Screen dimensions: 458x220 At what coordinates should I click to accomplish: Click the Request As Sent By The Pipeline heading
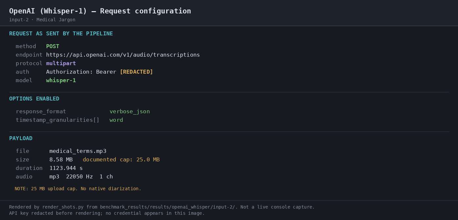[61, 33]
